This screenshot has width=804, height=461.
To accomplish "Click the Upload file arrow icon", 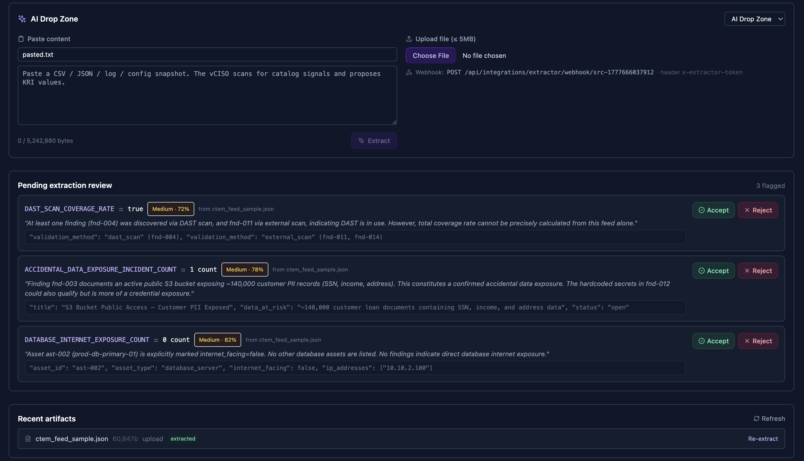I will click(x=409, y=39).
